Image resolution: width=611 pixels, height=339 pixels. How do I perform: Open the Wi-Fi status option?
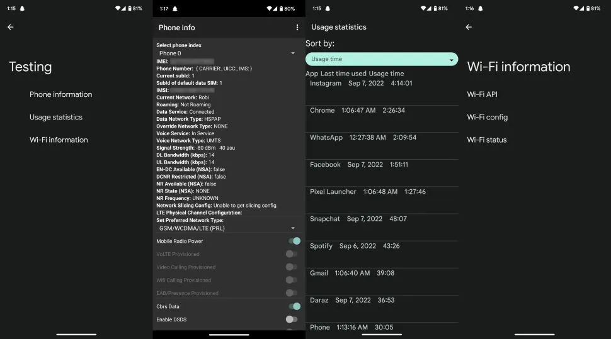[x=487, y=140]
